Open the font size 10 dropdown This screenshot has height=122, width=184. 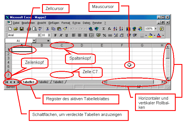tap(49, 35)
